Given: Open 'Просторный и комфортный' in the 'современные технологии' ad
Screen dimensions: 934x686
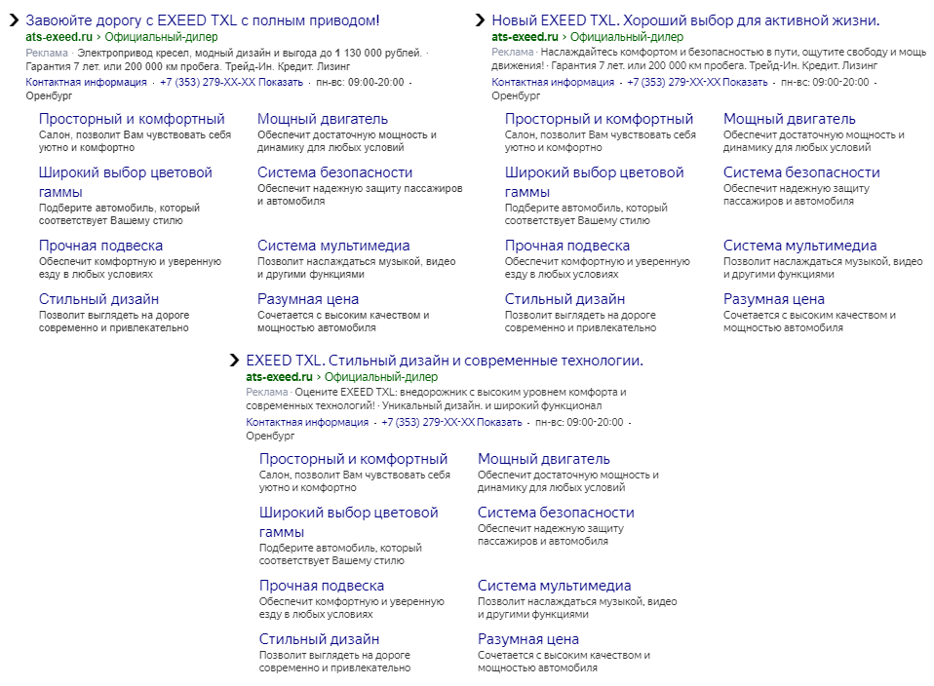Looking at the screenshot, I should 353,459.
